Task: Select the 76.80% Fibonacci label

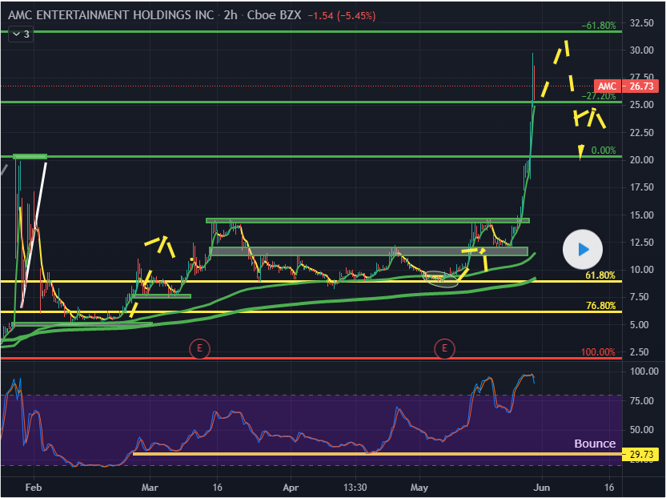Action: [x=600, y=306]
